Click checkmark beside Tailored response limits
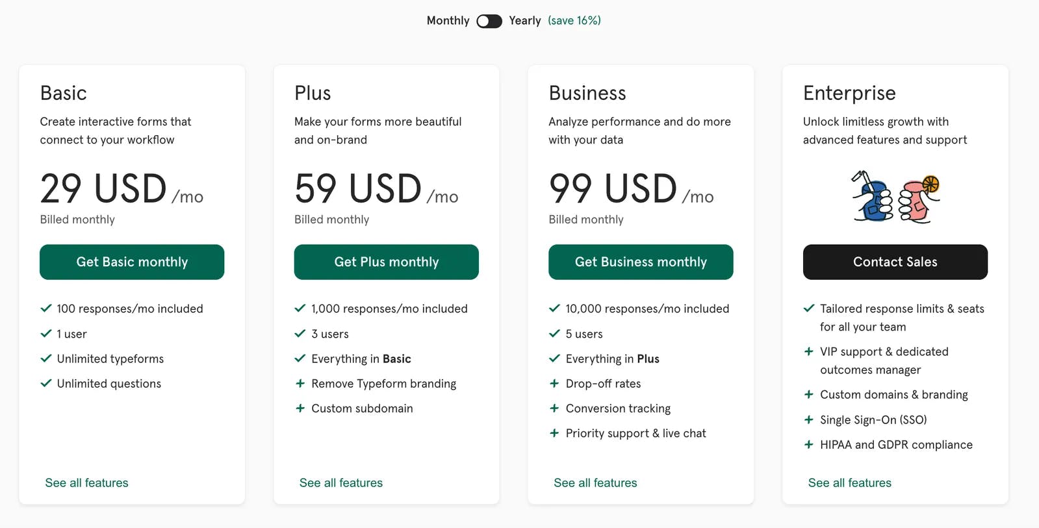The image size is (1039, 528). (809, 308)
